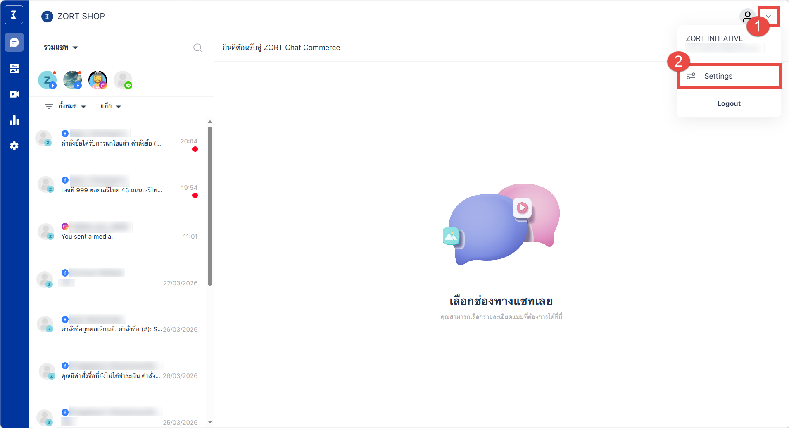
Task: Click the orders inbox sidebar icon
Action: click(x=14, y=68)
